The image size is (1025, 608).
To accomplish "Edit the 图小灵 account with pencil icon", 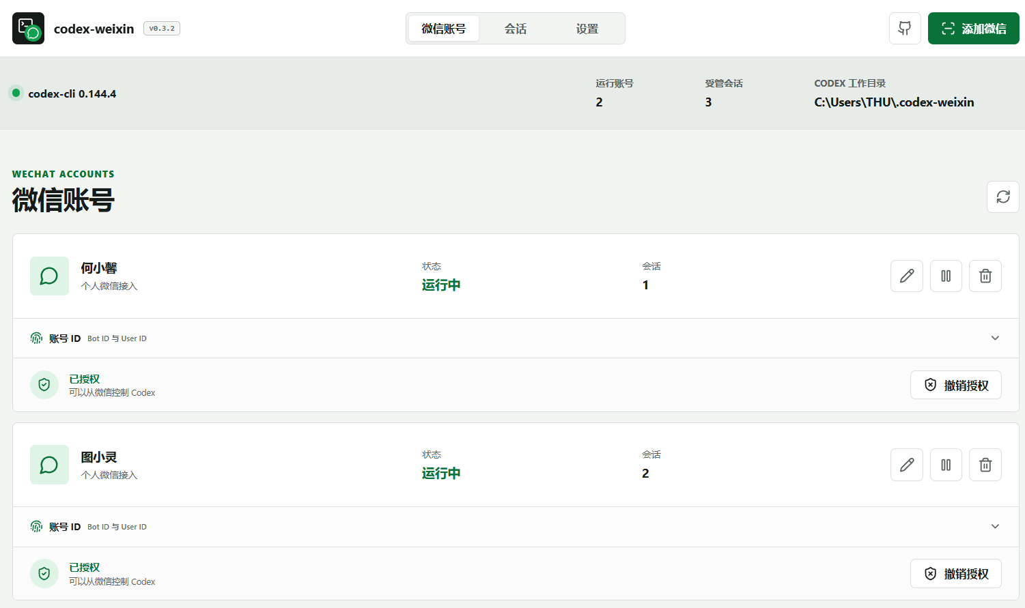I will 907,465.
